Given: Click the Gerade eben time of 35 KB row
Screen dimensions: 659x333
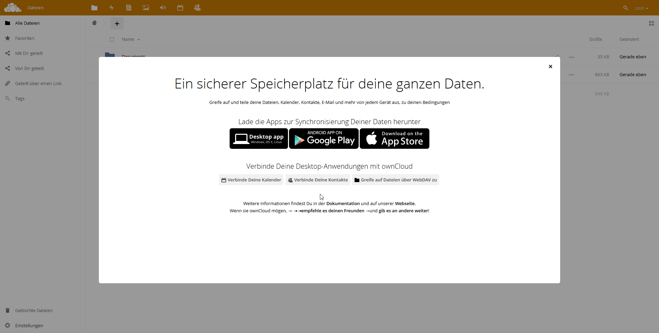Looking at the screenshot, I should tap(633, 57).
